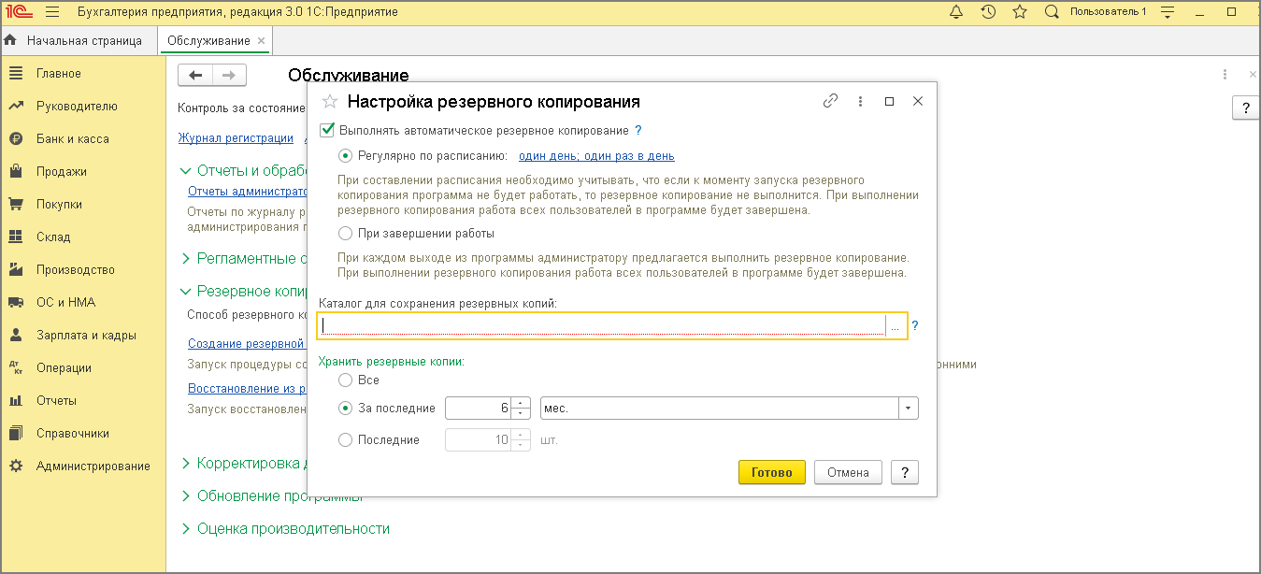Select При завершении работы radio option
The height and width of the screenshot is (574, 1261).
coord(346,233)
